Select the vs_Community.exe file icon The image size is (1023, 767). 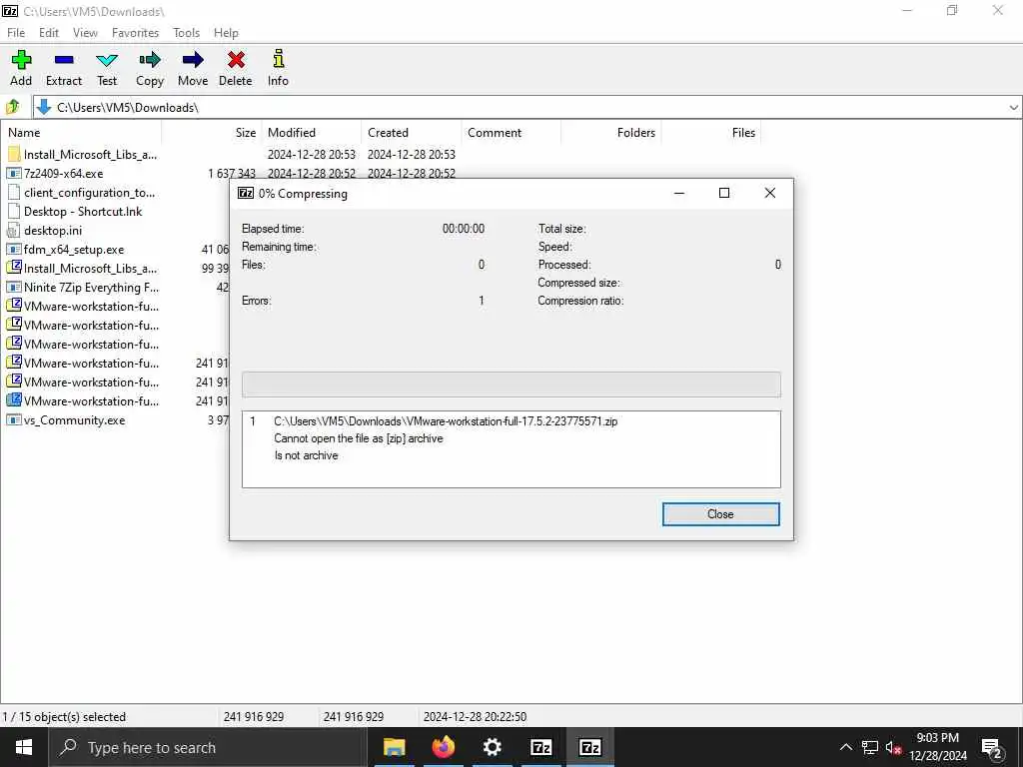14,420
